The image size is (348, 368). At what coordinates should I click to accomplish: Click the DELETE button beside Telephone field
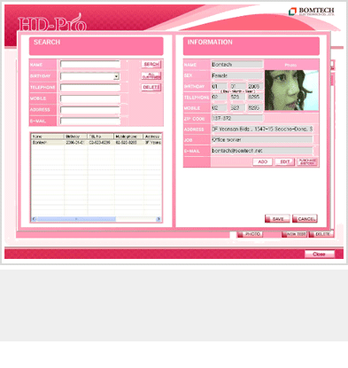coord(151,87)
